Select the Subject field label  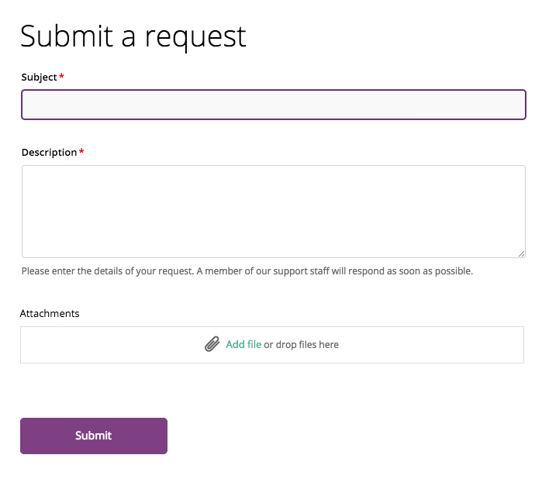click(x=39, y=78)
